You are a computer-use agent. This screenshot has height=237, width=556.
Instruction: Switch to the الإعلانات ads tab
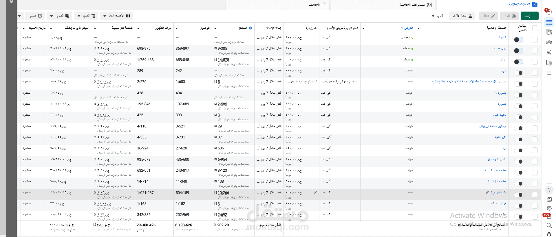point(317,5)
